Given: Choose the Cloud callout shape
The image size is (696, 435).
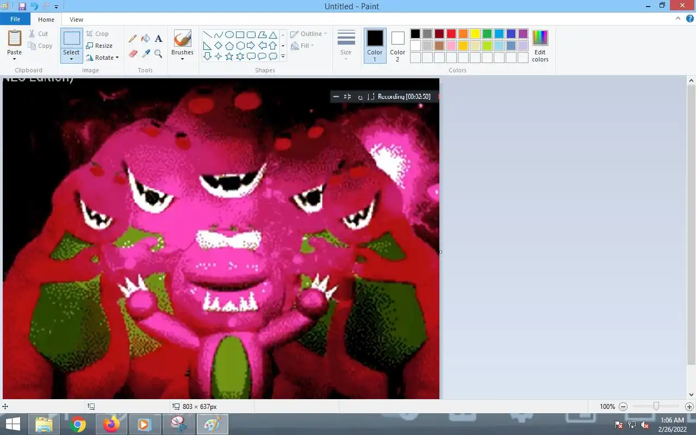Looking at the screenshot, I should (273, 57).
